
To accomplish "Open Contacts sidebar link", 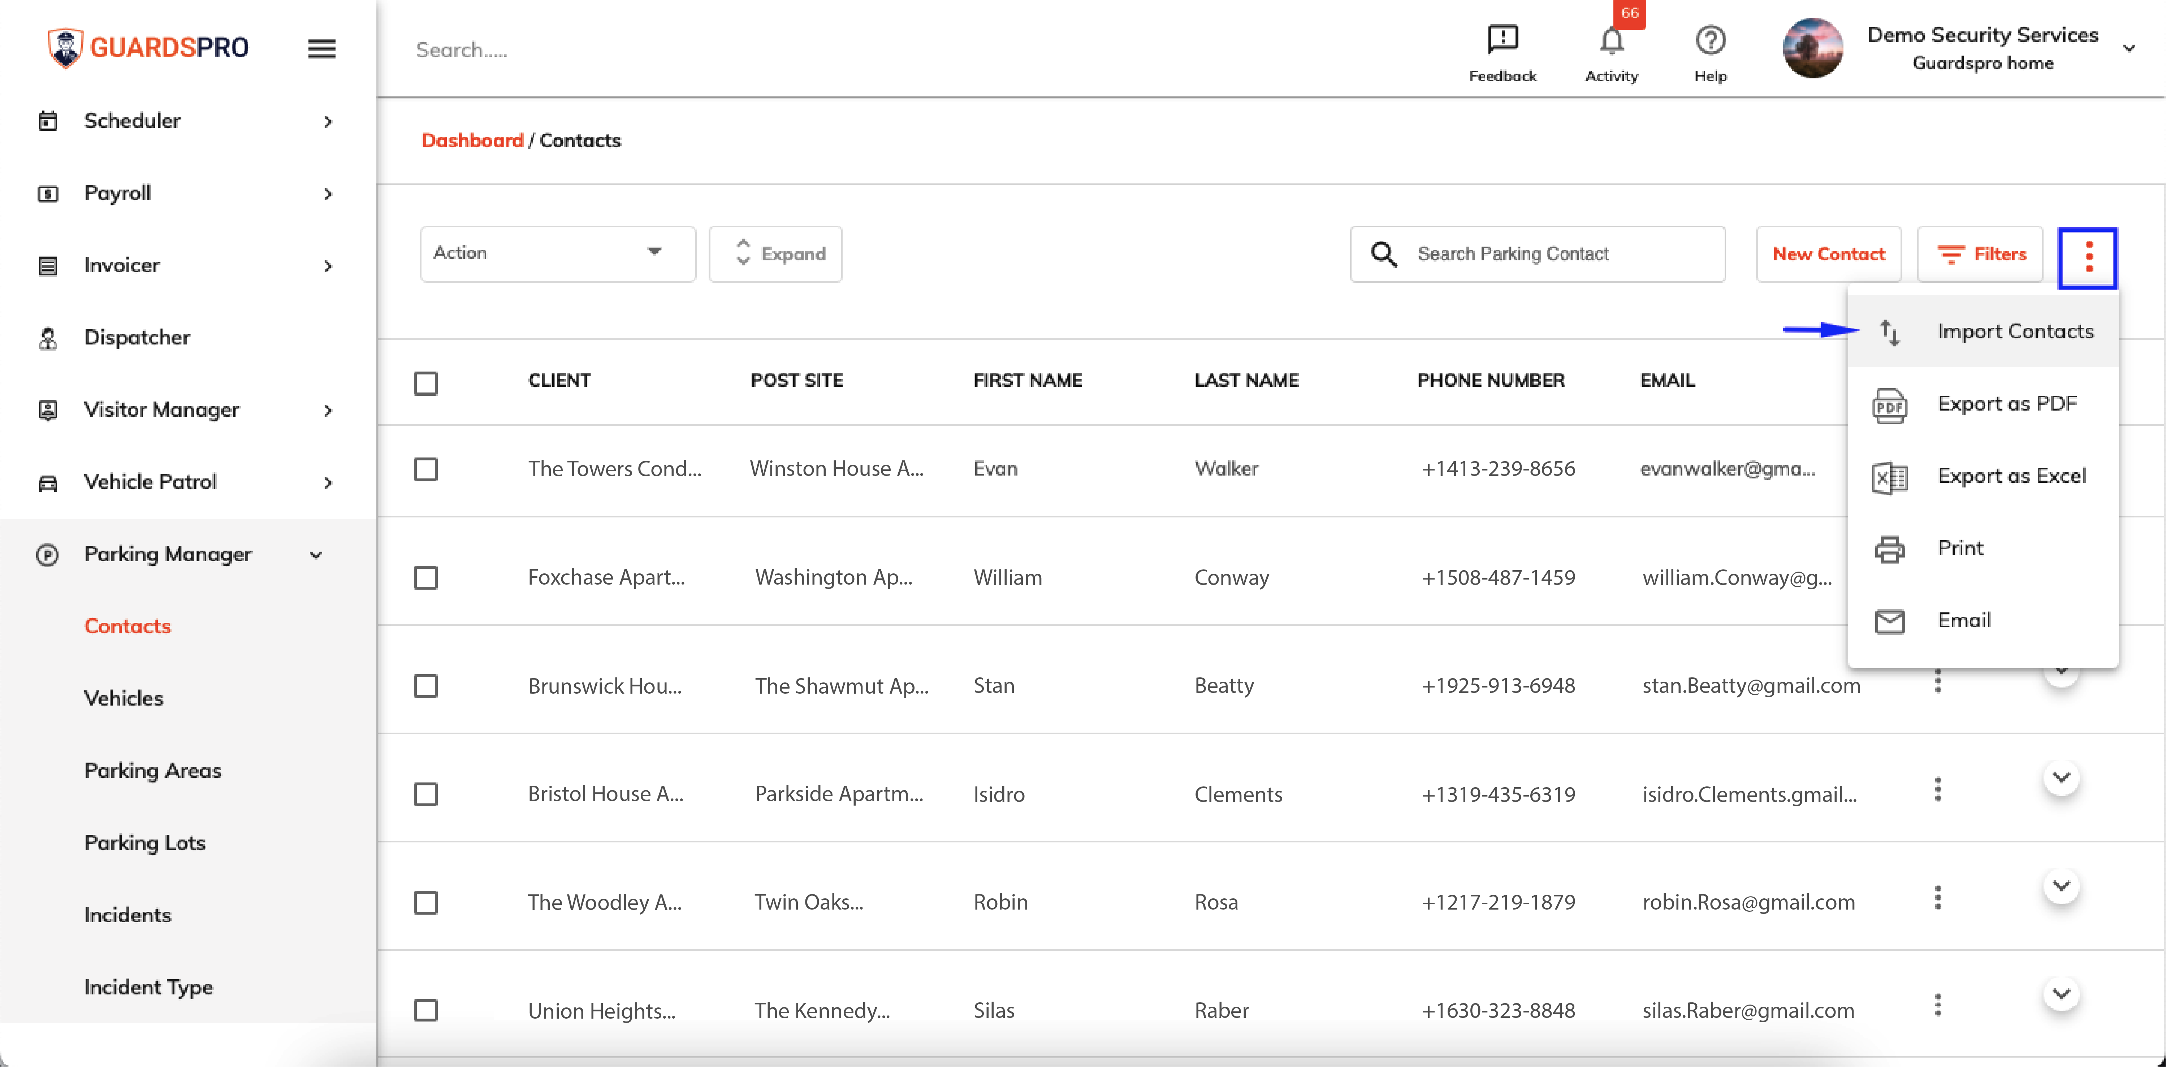I will (127, 626).
